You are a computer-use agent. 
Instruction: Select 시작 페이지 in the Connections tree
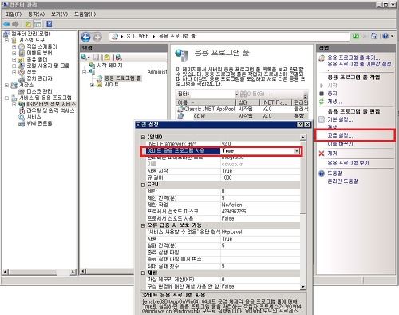(109, 66)
